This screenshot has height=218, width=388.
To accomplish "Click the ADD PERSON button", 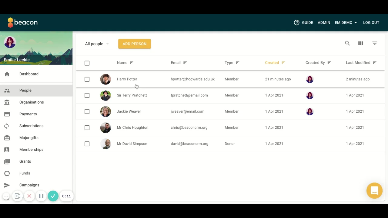I will [x=135, y=44].
